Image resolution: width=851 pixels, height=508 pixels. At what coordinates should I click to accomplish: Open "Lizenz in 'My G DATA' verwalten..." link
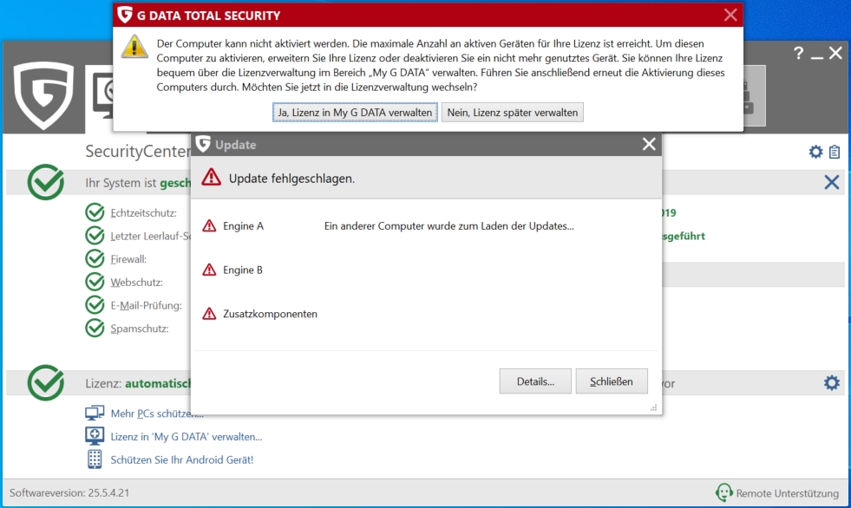tap(187, 437)
